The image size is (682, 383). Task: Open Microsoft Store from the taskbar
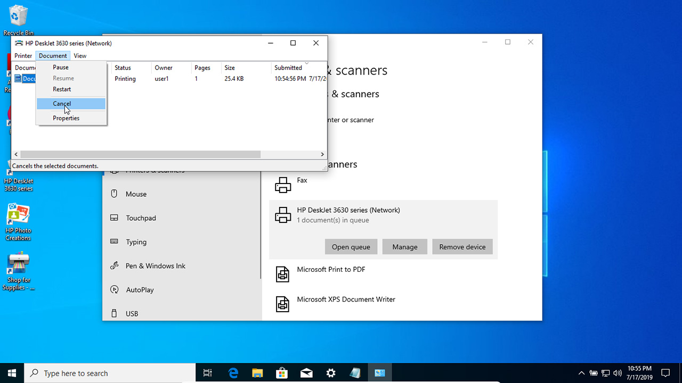(282, 373)
